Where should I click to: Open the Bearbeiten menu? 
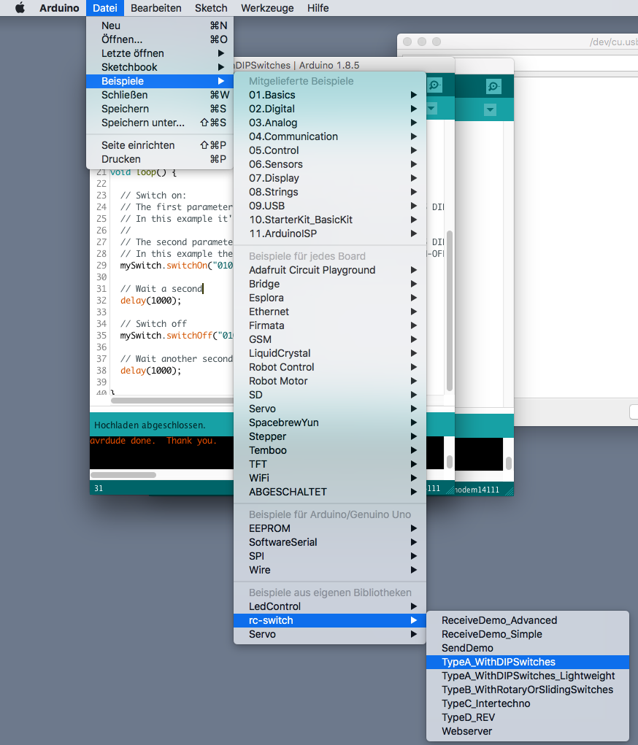click(155, 8)
